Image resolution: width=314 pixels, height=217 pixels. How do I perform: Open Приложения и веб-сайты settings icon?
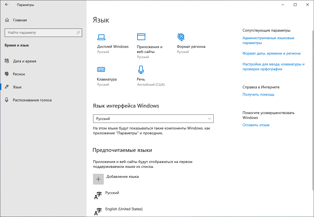[141, 37]
